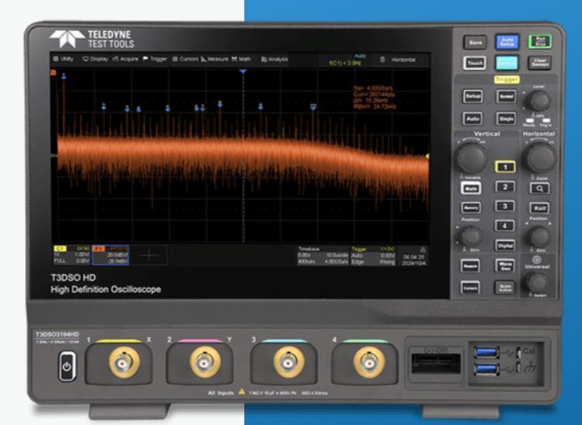Push the hardware Cursors button
Viewport: 582px width, 425px height.
point(470,287)
